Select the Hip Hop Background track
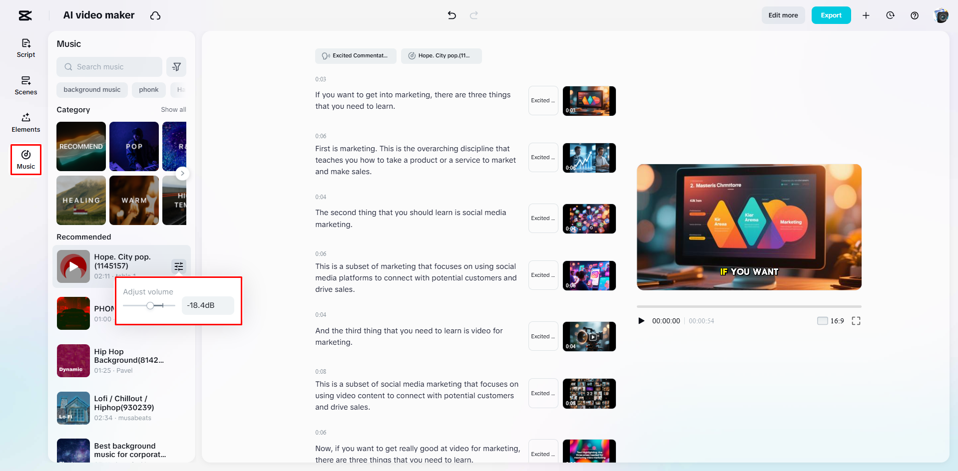 click(x=121, y=361)
